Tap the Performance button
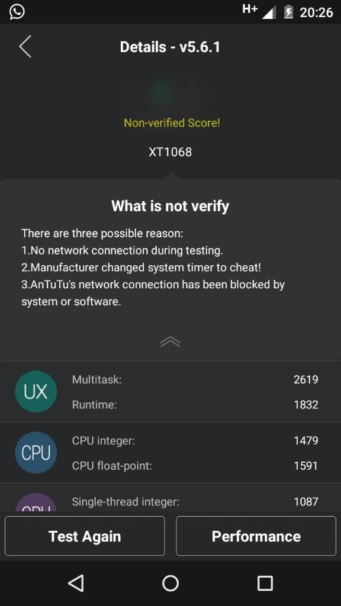341x606 pixels. click(256, 536)
